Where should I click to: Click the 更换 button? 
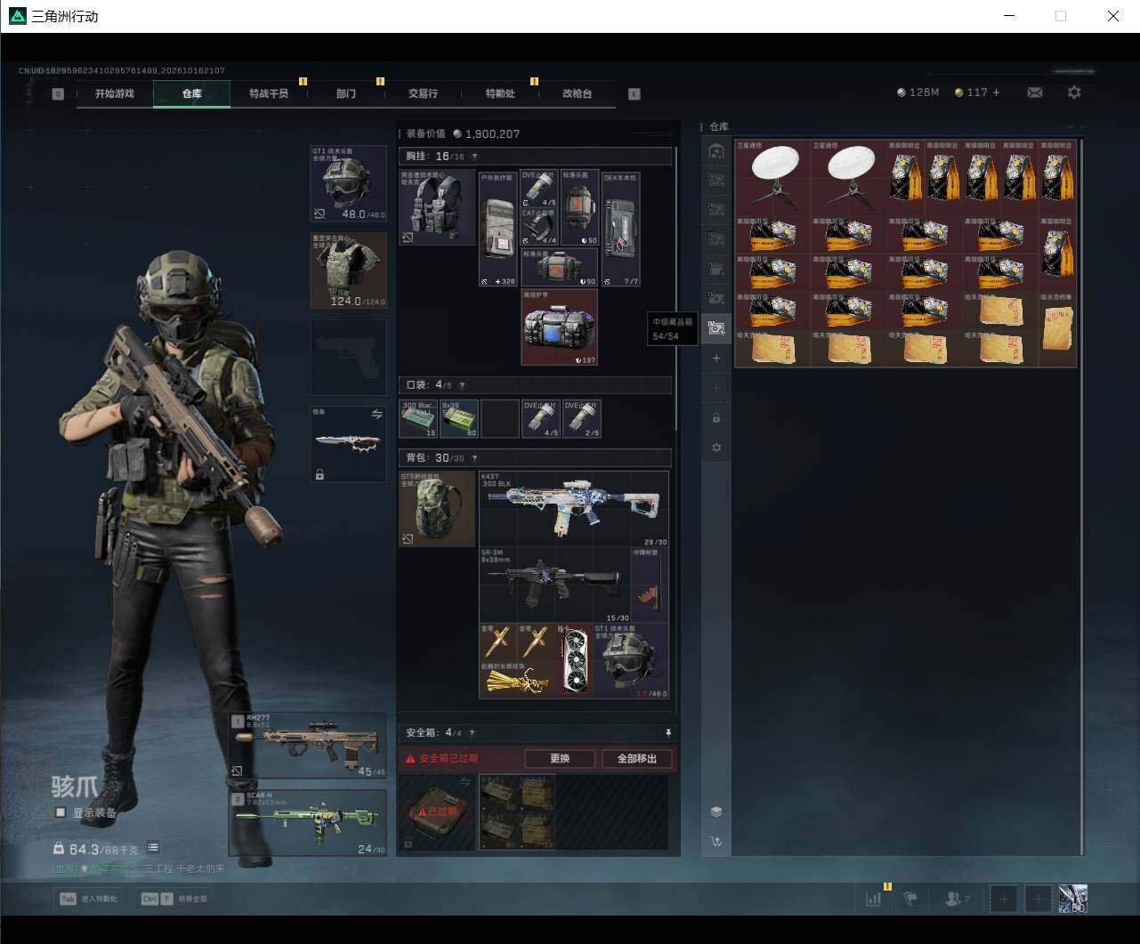[560, 759]
